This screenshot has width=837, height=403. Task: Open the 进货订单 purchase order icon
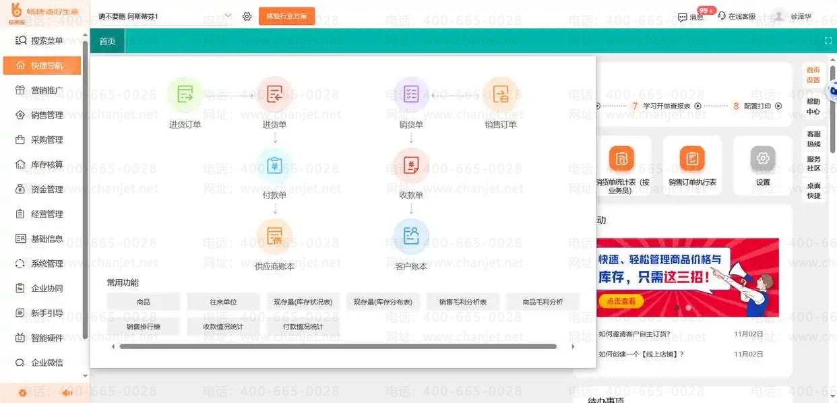point(185,95)
